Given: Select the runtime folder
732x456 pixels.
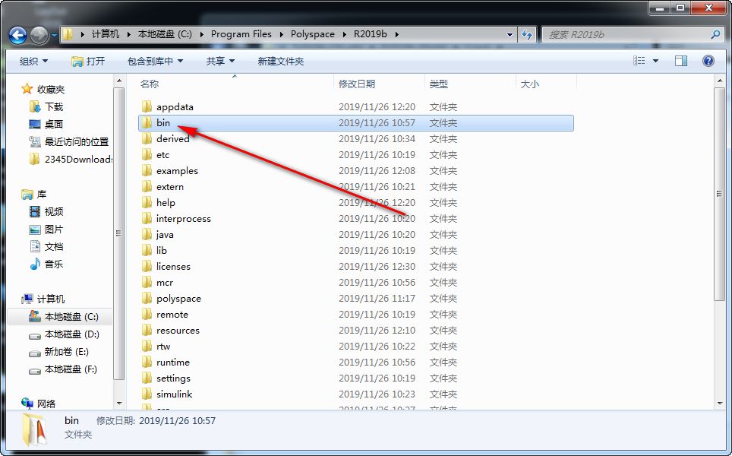Looking at the screenshot, I should tap(172, 362).
